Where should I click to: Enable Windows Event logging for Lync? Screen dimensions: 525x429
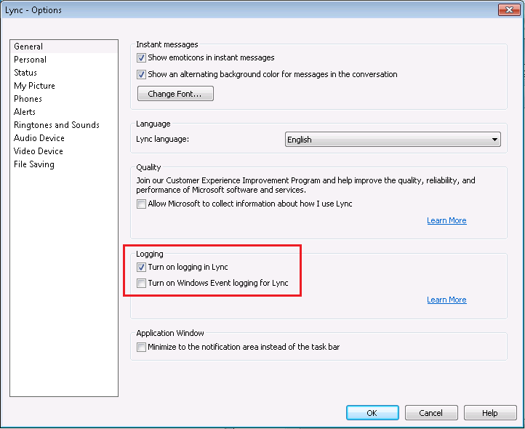coord(141,284)
